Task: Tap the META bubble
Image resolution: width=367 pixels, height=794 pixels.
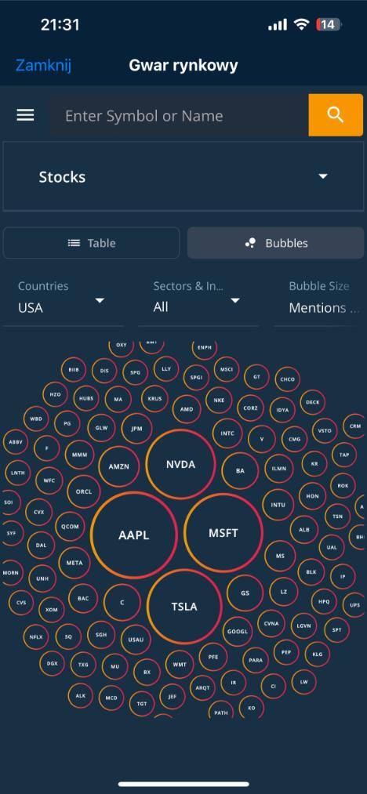Action: coord(74,563)
